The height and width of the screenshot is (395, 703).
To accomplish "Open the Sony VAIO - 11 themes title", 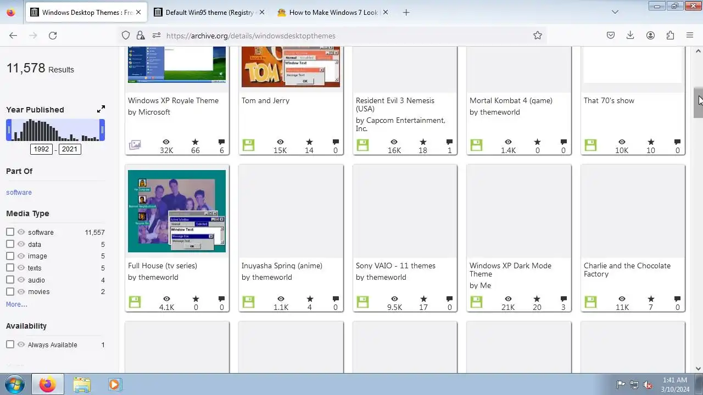I will click(395, 266).
